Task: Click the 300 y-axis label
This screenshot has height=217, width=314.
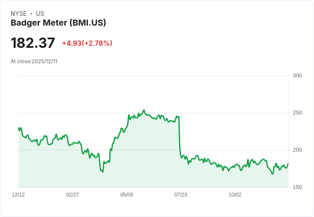Action: 297,76
